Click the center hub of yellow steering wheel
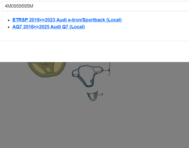This screenshot has height=148, width=189. pos(47,66)
